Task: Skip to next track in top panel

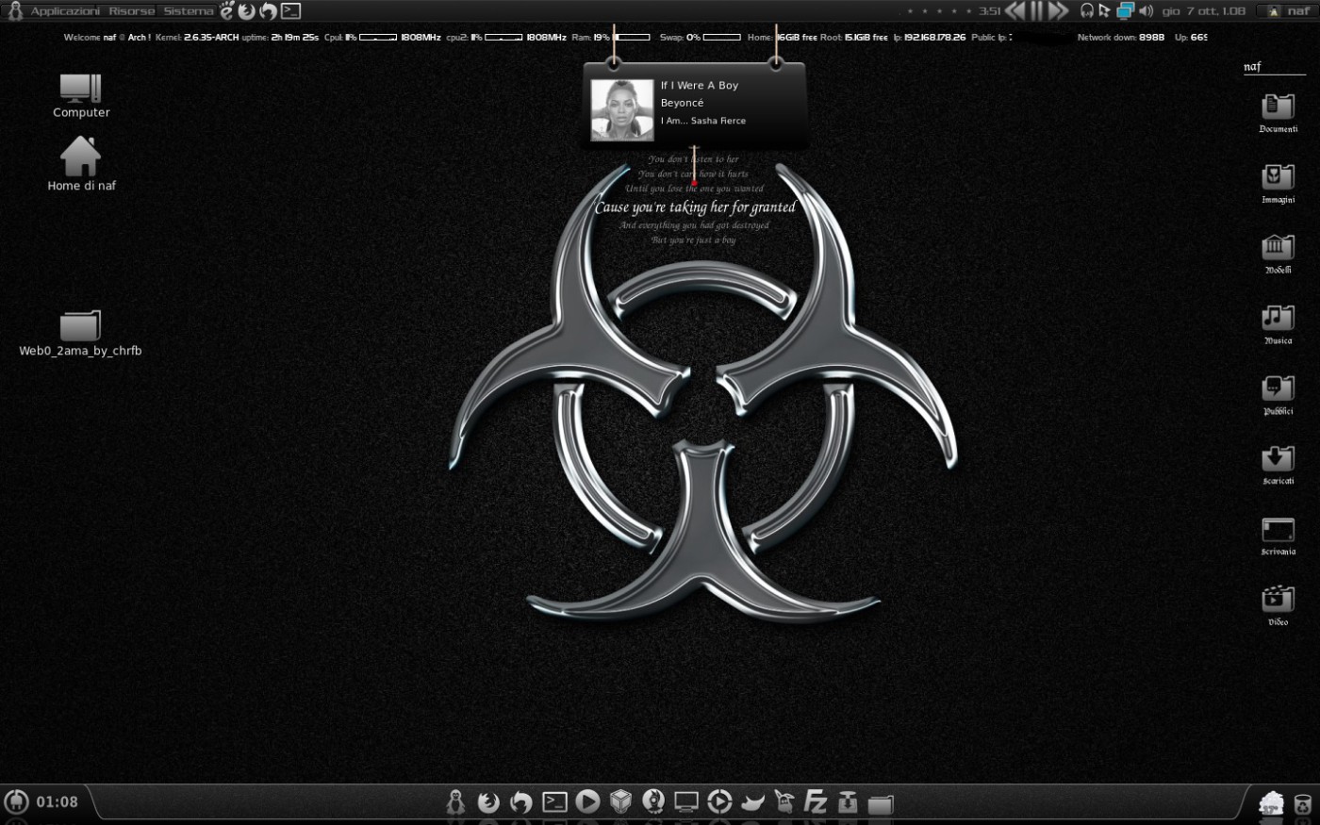Action: pyautogui.click(x=1059, y=11)
